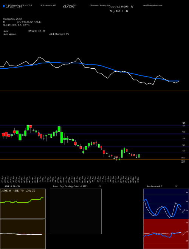This screenshot has height=249, width=189.
Task: Click the last green candlestick on the chart
Action: pos(139,156)
